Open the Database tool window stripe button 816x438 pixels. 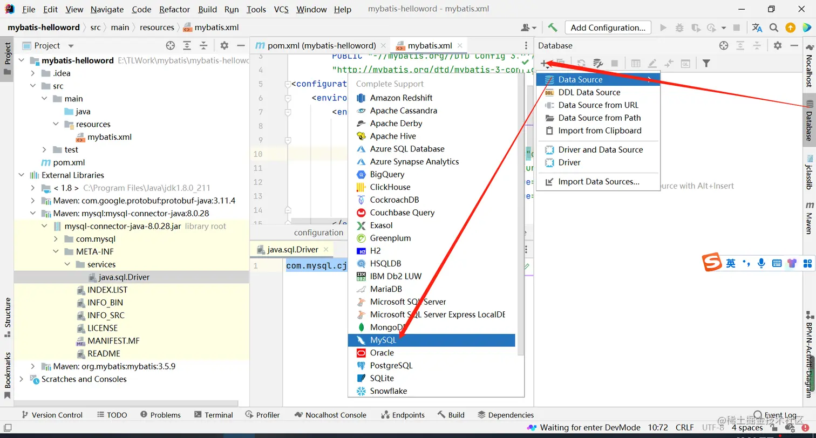[809, 120]
